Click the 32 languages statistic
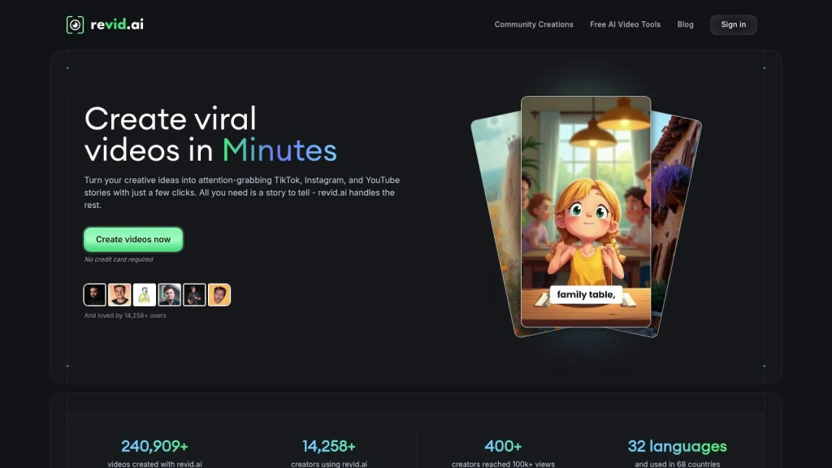The image size is (832, 468). [677, 446]
